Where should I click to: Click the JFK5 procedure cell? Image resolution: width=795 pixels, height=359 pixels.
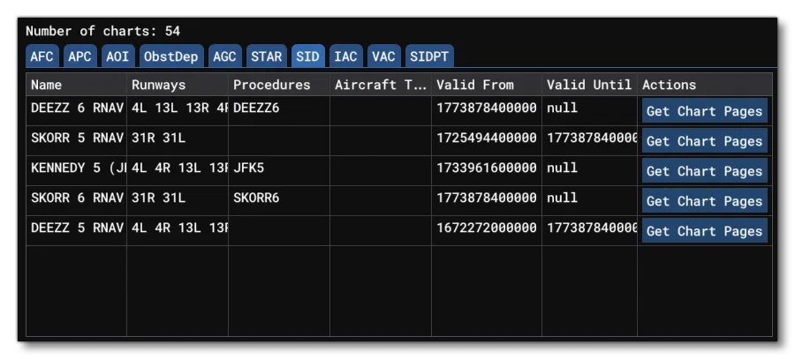(x=279, y=170)
